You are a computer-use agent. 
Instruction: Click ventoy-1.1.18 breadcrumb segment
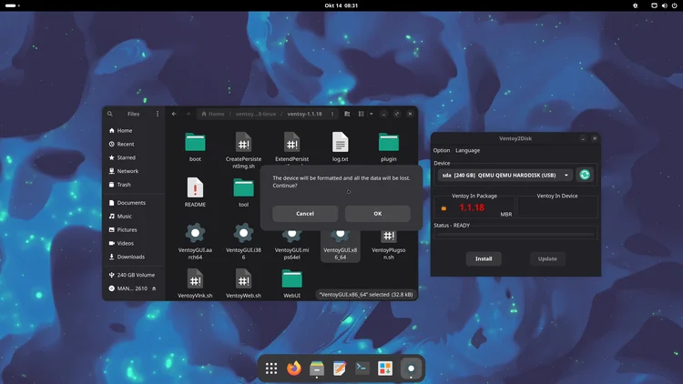point(304,114)
